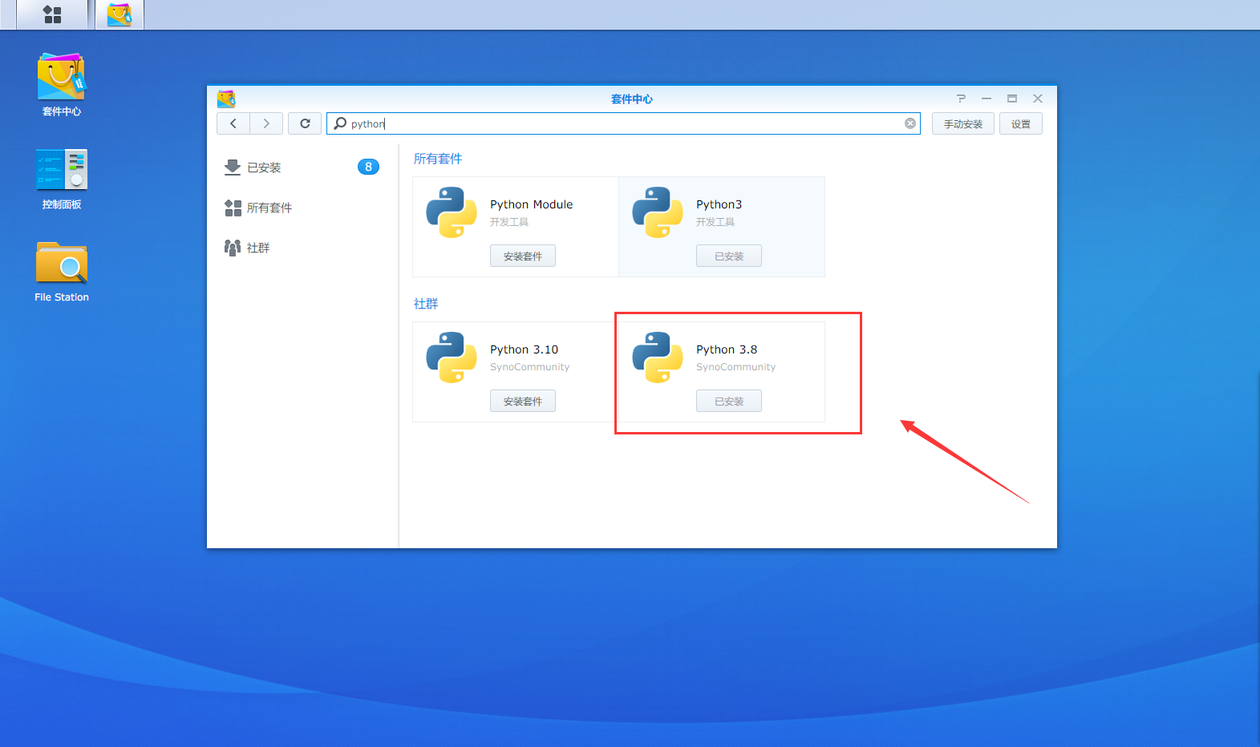Screen dimensions: 1260x747
Task: Click the python search input field
Action: click(626, 123)
